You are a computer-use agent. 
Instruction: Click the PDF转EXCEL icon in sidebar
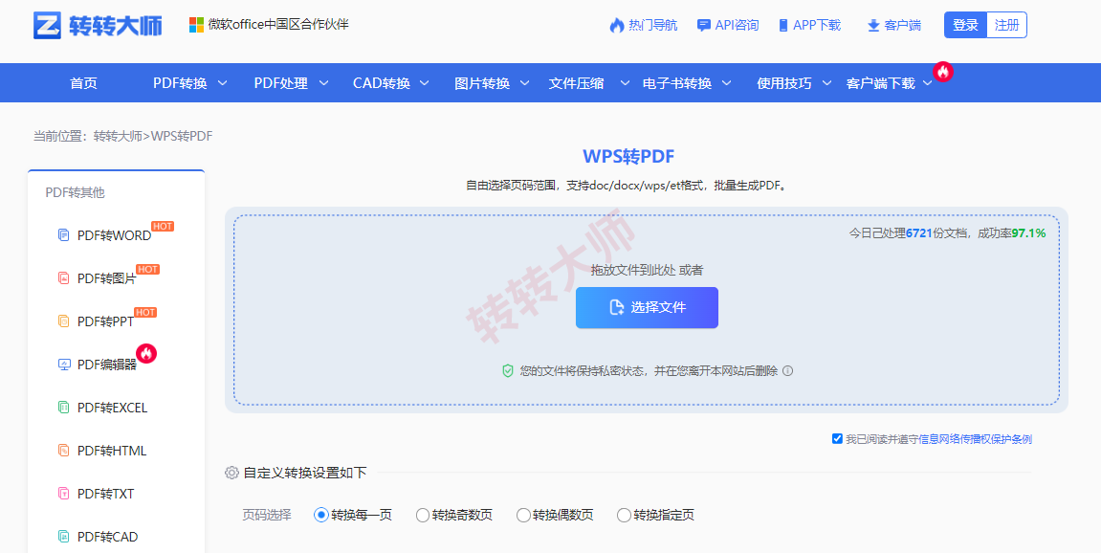(x=64, y=407)
